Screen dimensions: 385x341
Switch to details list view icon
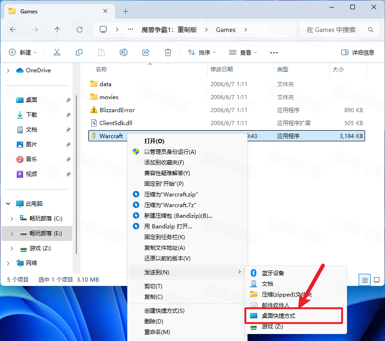[x=365, y=280]
